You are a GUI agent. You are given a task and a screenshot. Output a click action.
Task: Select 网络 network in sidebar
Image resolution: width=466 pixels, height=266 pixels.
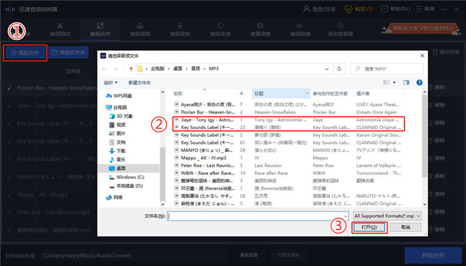point(114,198)
